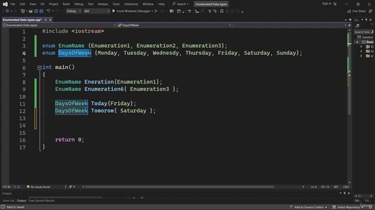Start the Local Windows Debugger

click(x=131, y=11)
